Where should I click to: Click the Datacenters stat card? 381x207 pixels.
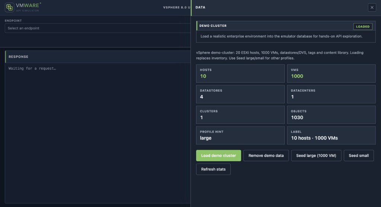point(331,94)
